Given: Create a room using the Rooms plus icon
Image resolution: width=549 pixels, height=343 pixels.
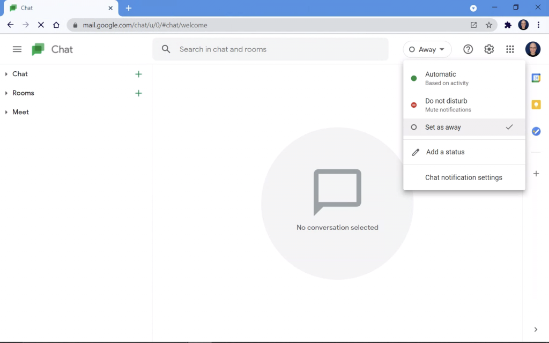Looking at the screenshot, I should [x=138, y=93].
